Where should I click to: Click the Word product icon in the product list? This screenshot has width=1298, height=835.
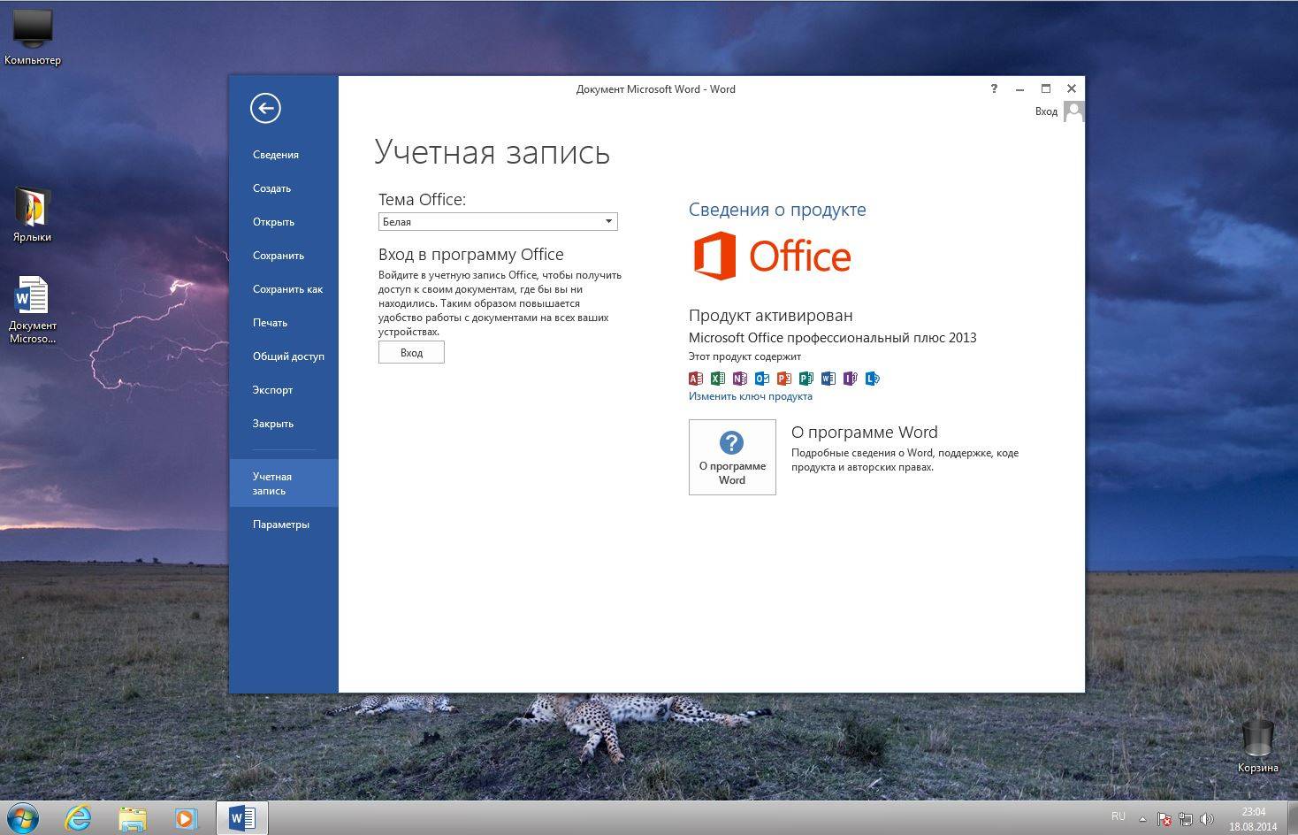[x=828, y=379]
